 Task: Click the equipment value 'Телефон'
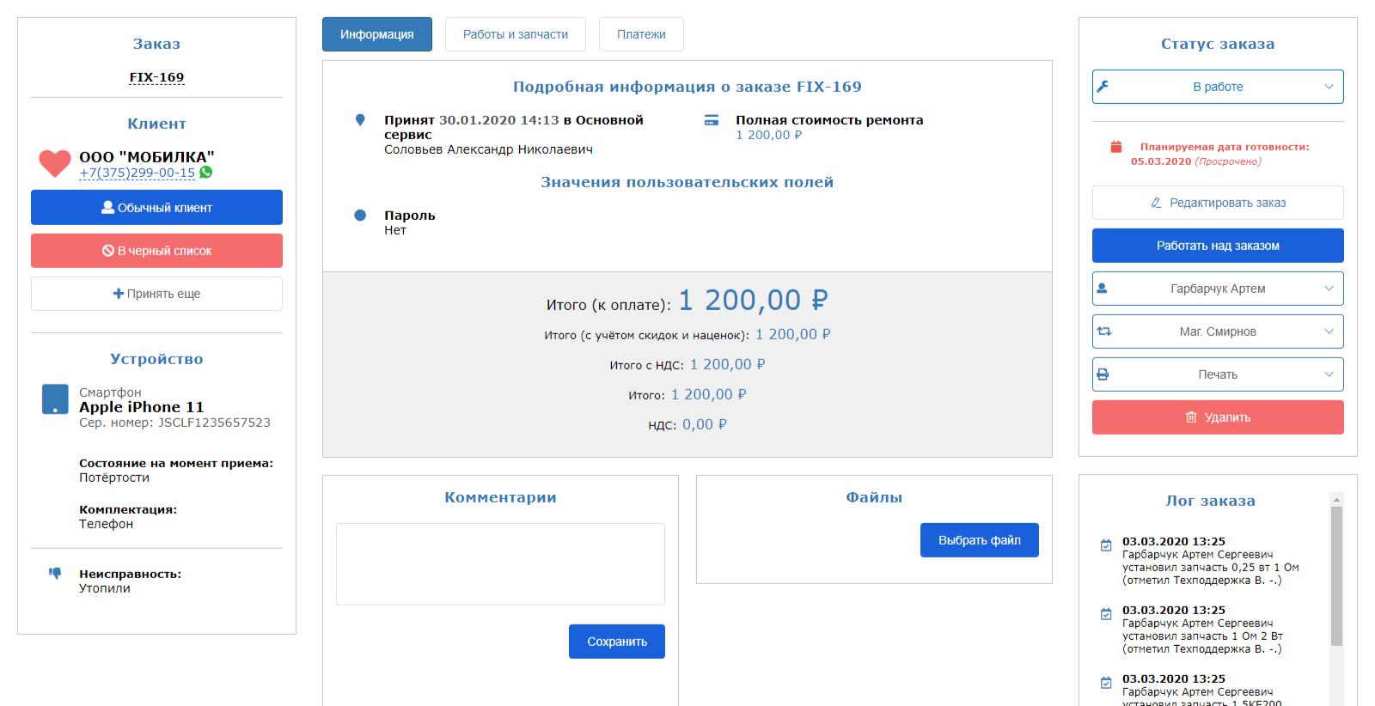point(107,524)
